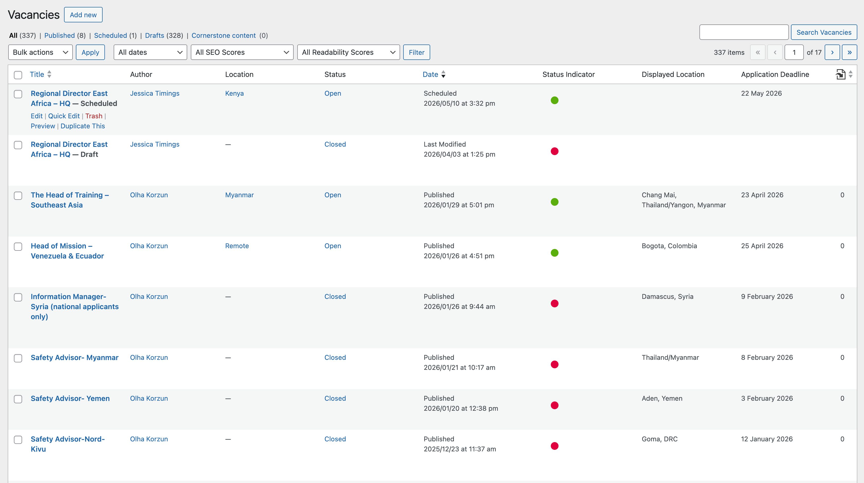
Task: Click the Date column sort arrow
Action: pyautogui.click(x=443, y=74)
